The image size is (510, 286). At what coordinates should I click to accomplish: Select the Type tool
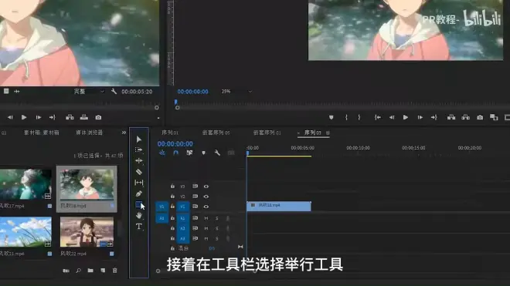point(139,227)
